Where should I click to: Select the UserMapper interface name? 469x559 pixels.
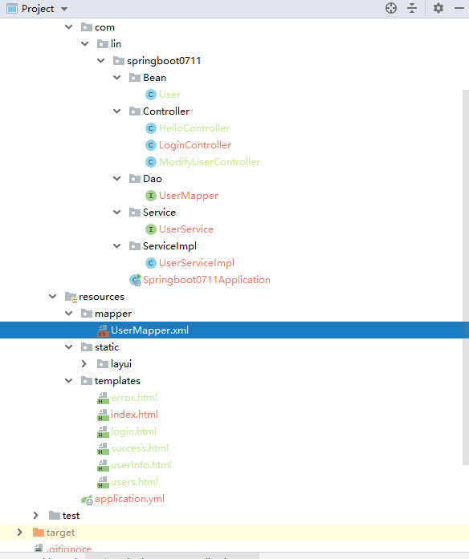pos(189,196)
